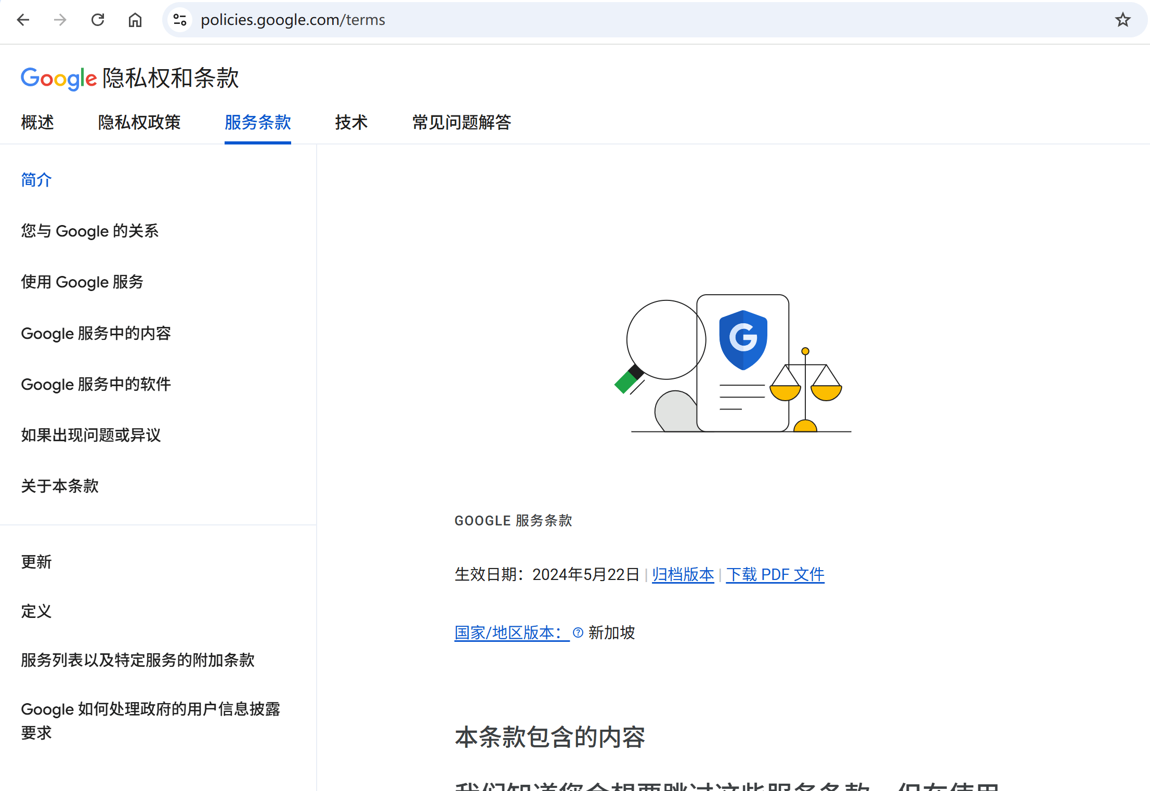The height and width of the screenshot is (791, 1150).
Task: Open the 归档版本 link
Action: point(683,575)
